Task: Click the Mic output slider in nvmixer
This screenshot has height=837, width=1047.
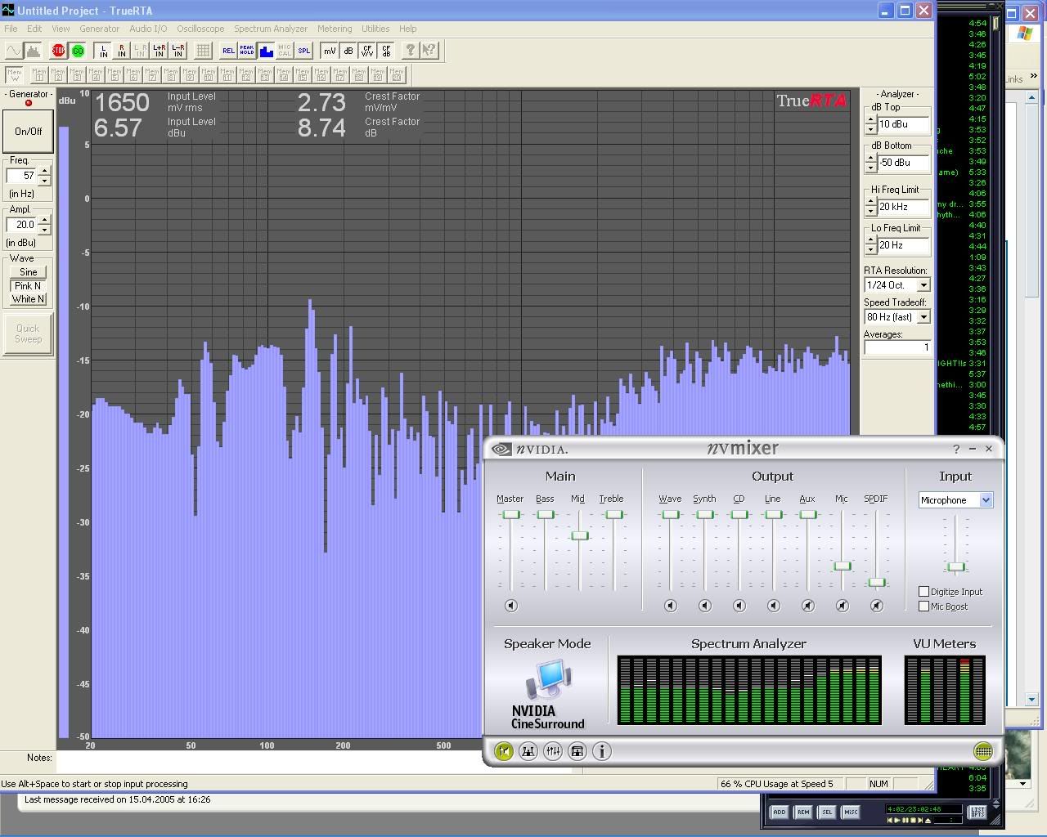Action: (x=842, y=566)
